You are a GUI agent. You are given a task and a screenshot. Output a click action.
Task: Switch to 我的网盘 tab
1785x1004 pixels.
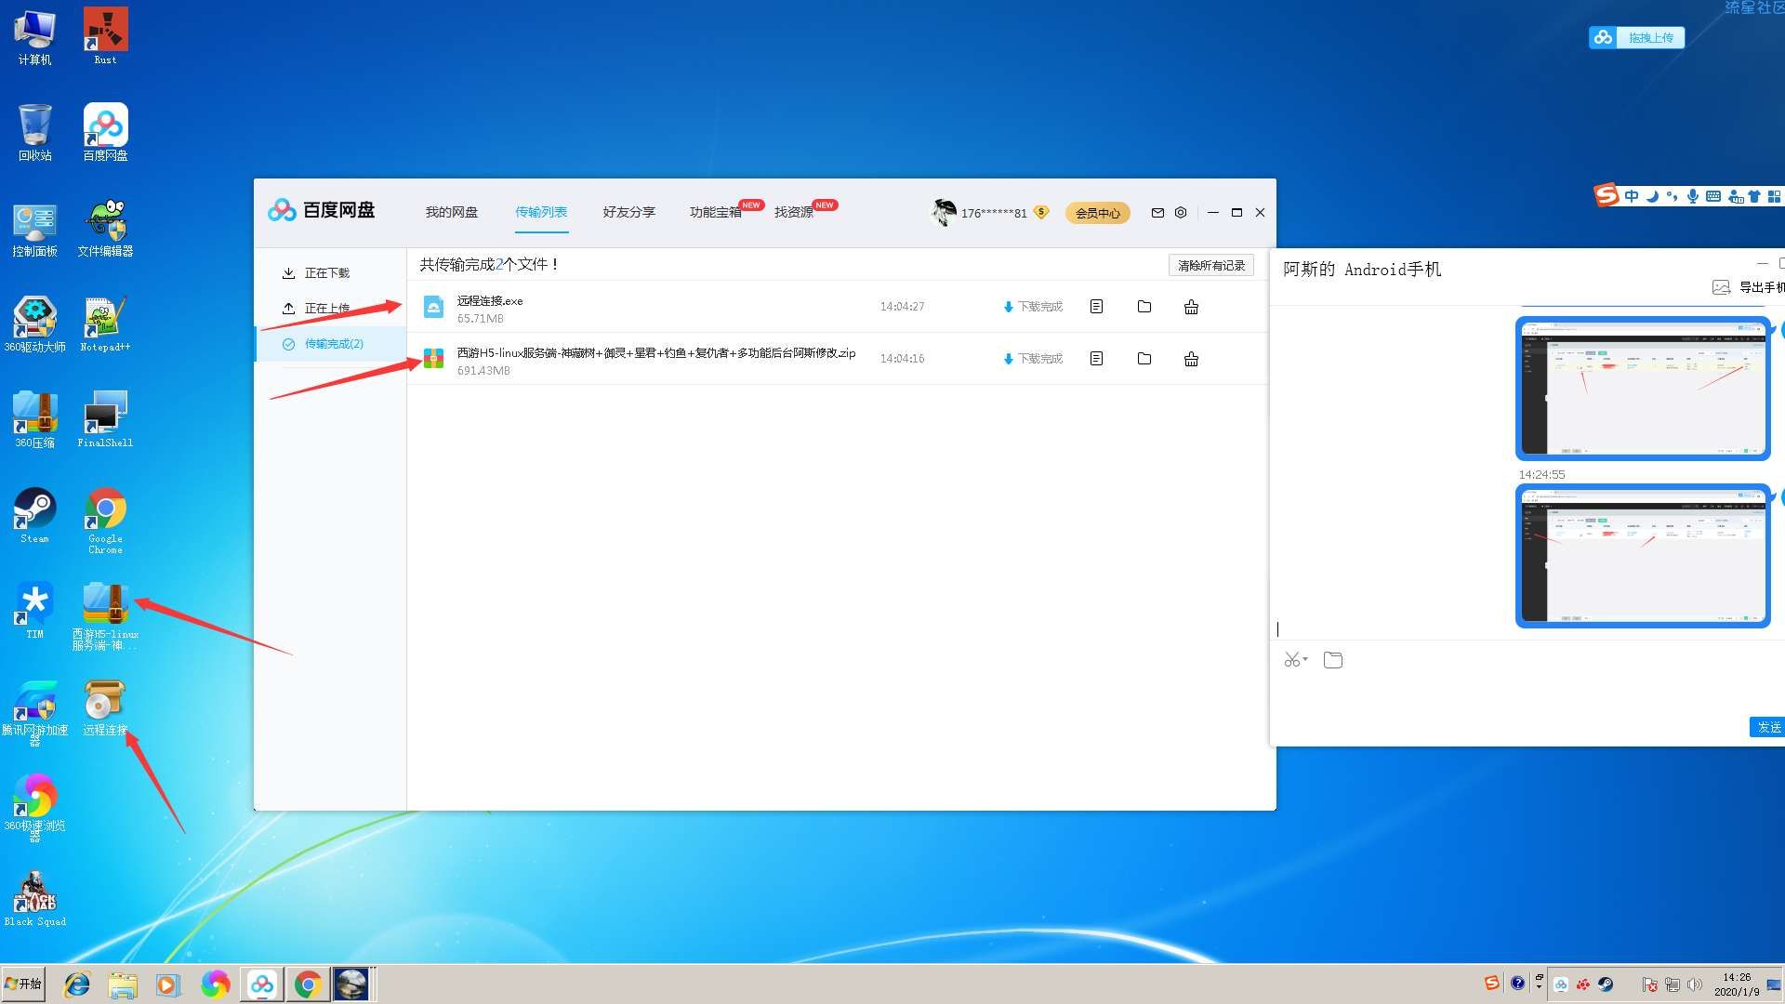point(452,212)
